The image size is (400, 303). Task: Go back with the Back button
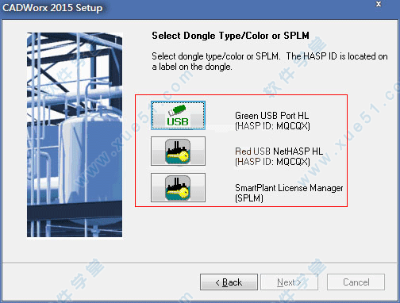[229, 282]
